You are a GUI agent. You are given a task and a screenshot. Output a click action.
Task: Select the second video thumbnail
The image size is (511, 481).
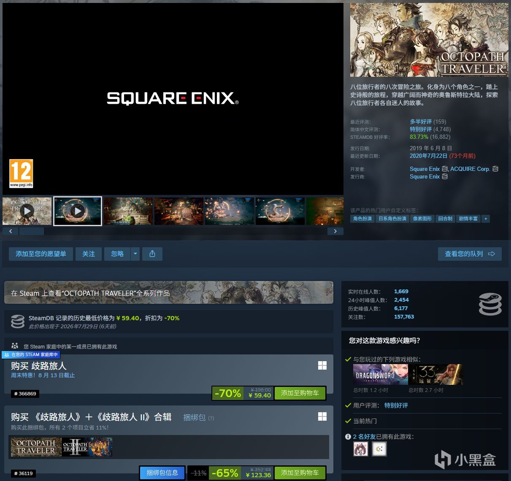click(78, 211)
